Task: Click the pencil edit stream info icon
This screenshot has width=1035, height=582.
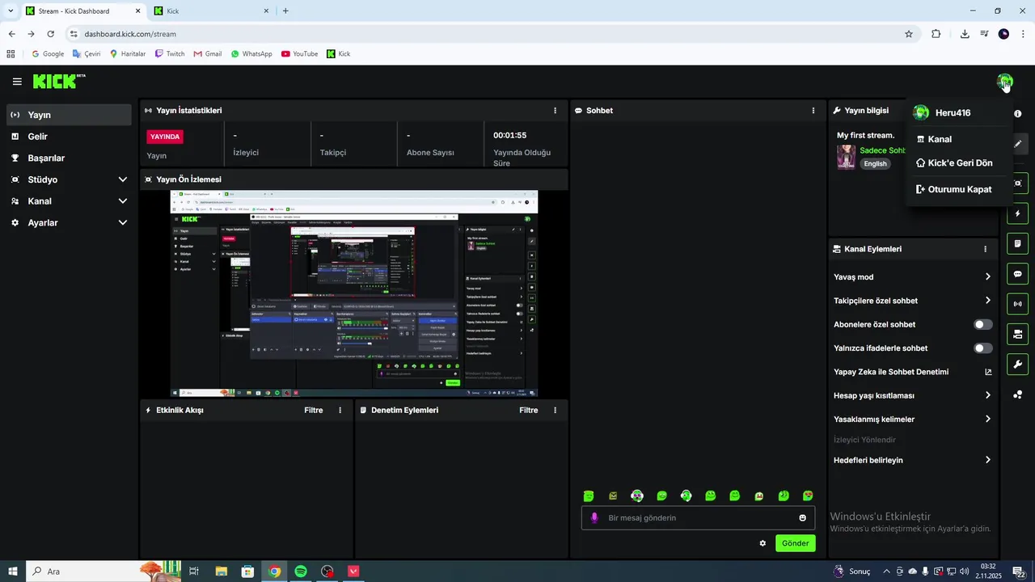Action: [1018, 144]
